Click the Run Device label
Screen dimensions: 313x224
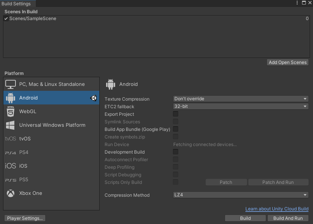click(x=117, y=145)
